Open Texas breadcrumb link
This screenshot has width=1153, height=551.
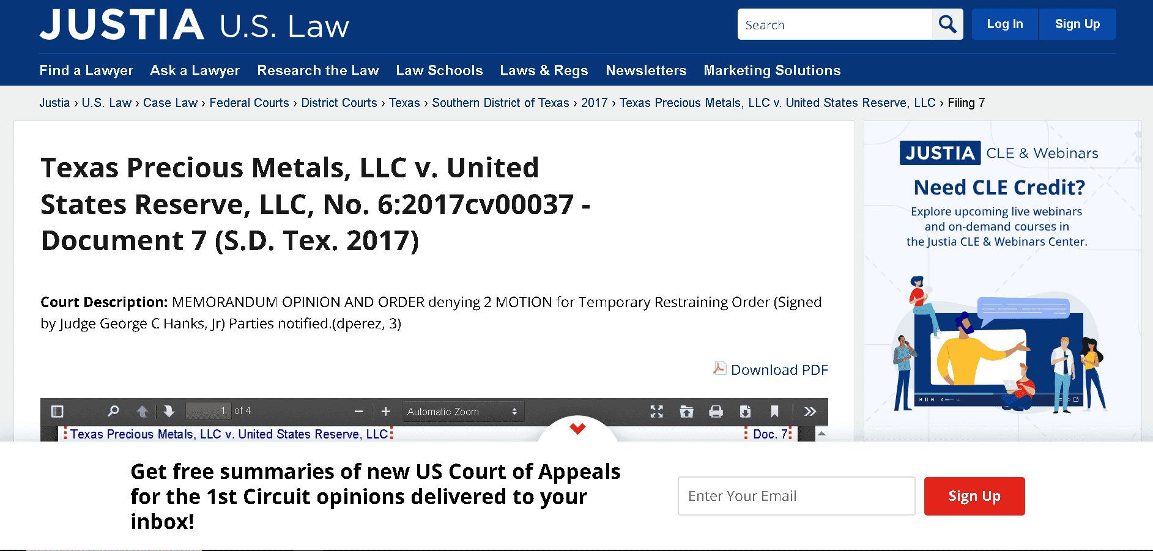tap(404, 103)
